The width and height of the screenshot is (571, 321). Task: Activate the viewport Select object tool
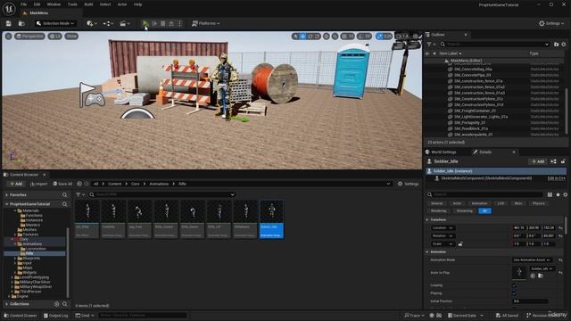click(x=295, y=36)
